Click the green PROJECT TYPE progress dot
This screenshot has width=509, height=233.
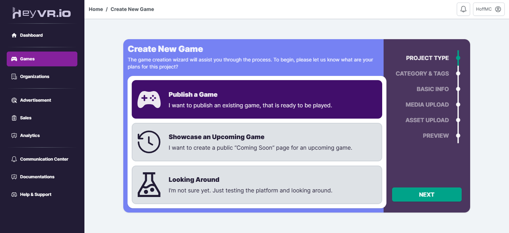coord(458,58)
